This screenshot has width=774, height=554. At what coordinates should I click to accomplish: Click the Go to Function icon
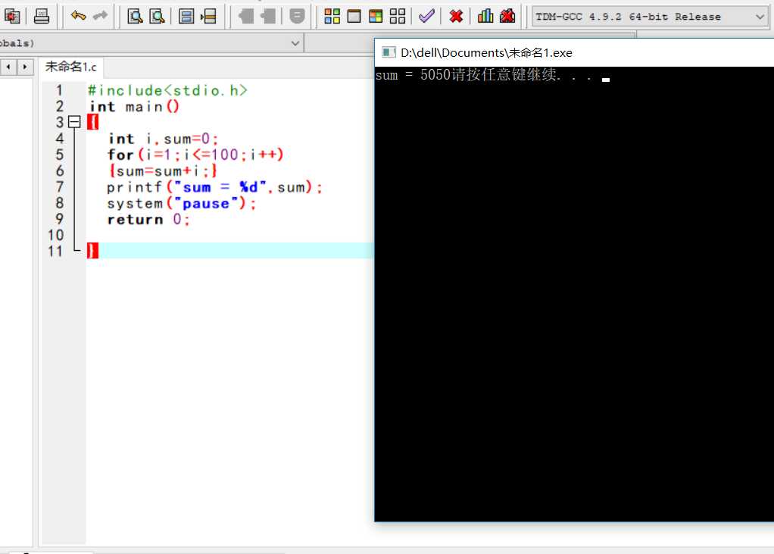tap(186, 17)
